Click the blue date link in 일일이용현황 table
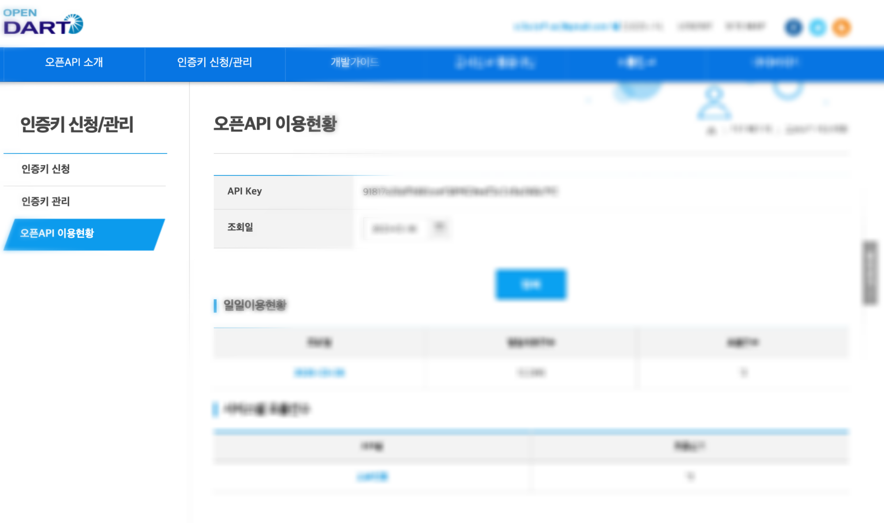Viewport: 884px width, 523px height. pyautogui.click(x=320, y=373)
